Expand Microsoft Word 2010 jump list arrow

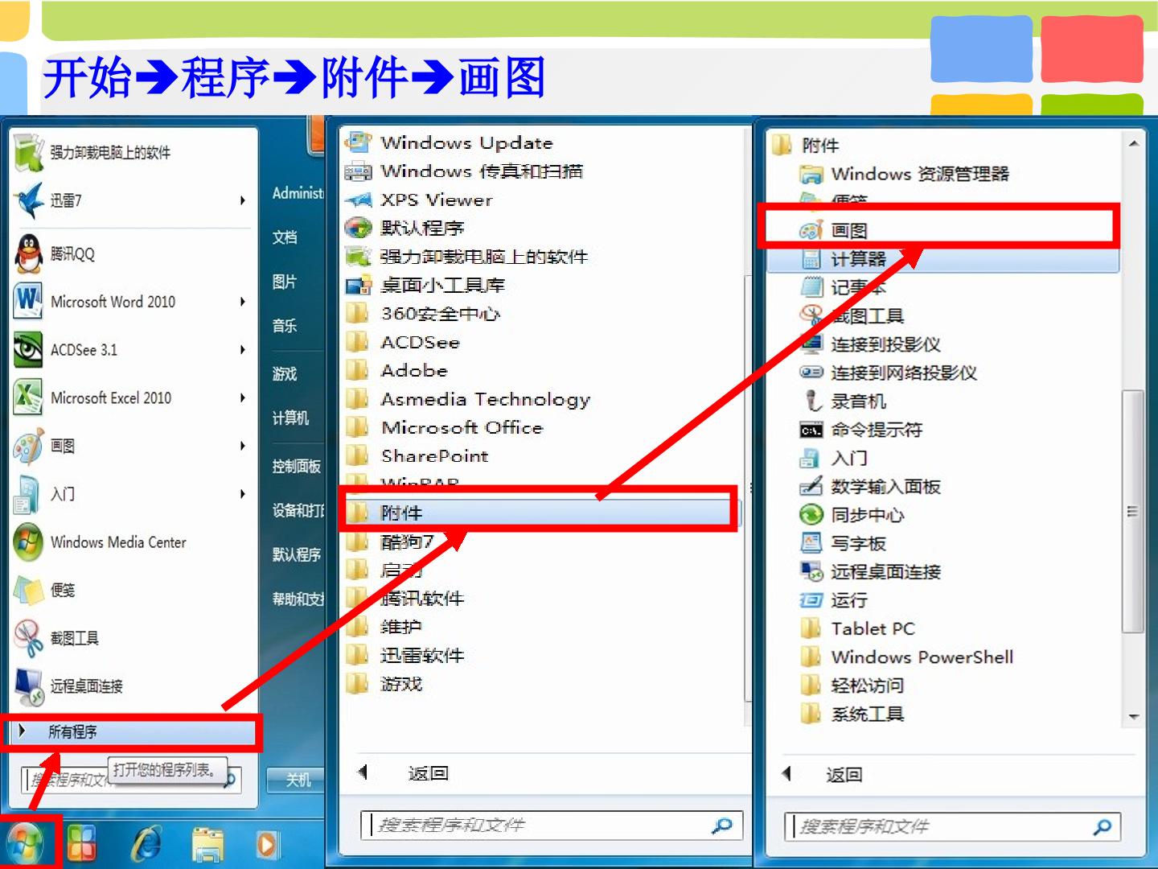click(242, 301)
